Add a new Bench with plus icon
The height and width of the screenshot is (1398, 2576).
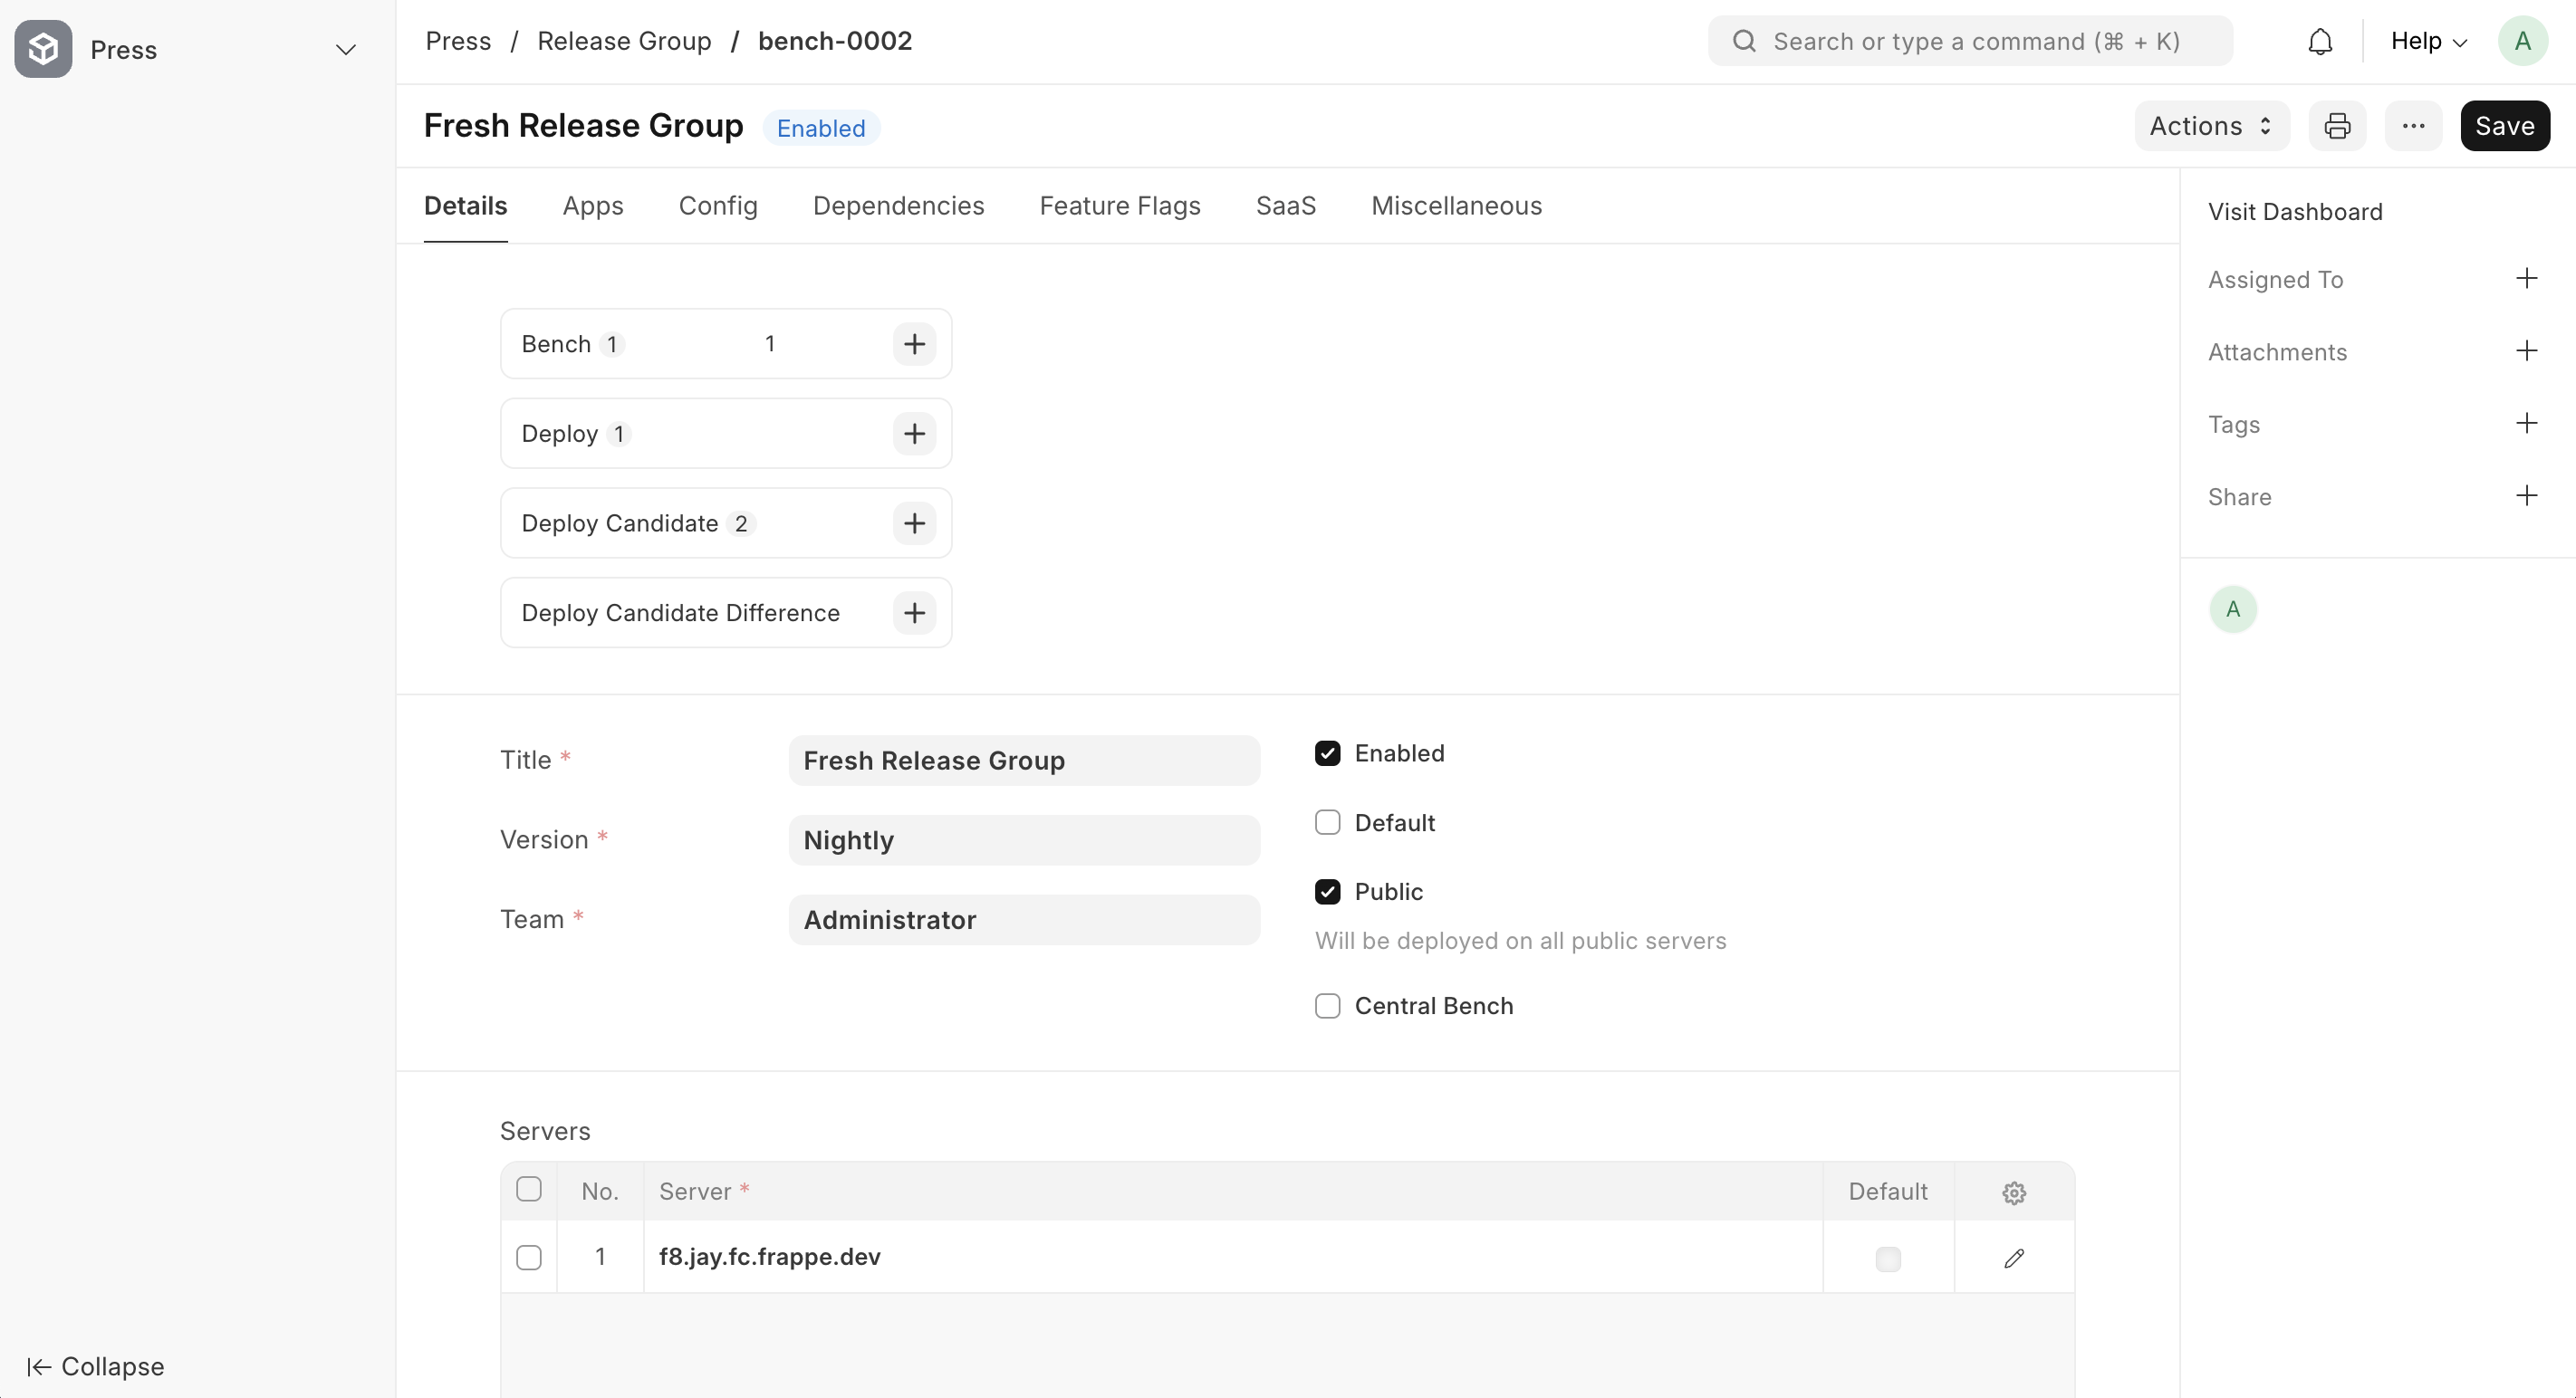(x=914, y=344)
